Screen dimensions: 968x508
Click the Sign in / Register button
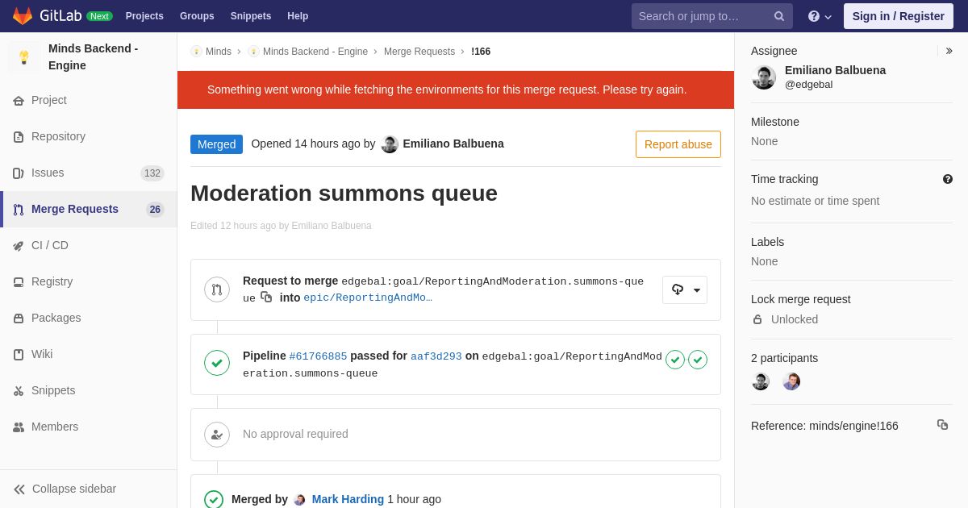899,16
